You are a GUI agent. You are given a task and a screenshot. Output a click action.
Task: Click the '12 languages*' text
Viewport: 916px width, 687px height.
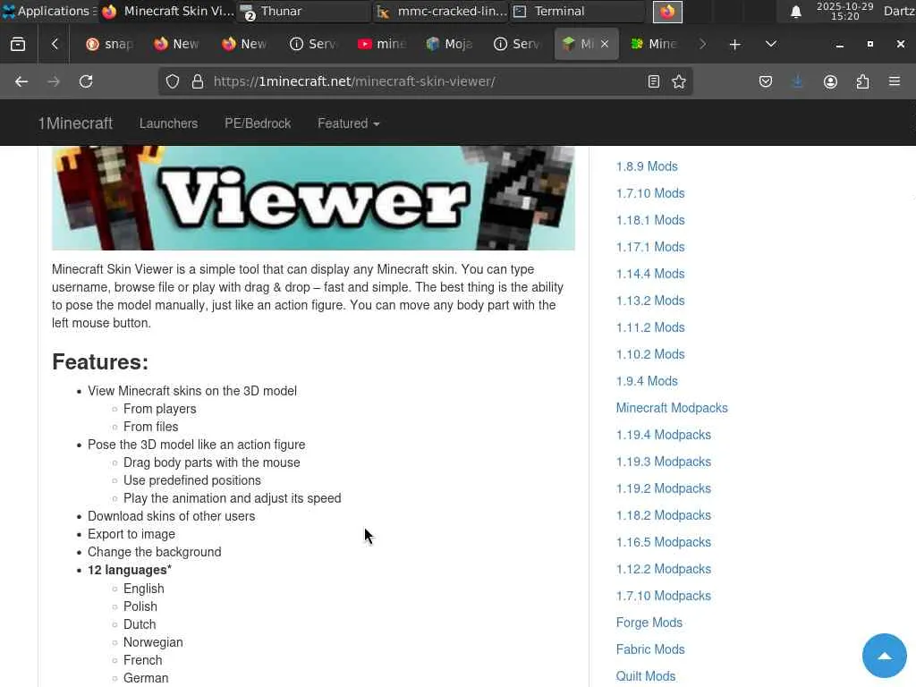(130, 570)
